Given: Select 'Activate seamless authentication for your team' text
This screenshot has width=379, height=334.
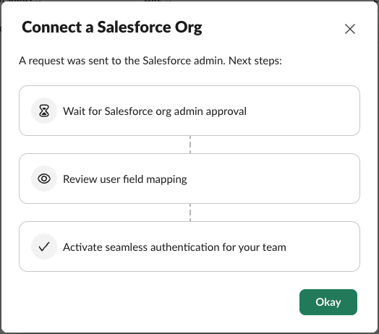Looking at the screenshot, I should point(174,247).
